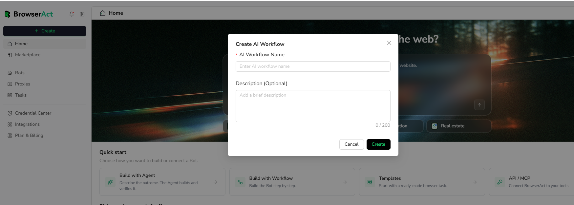Screen dimensions: 574x205
Task: Click the API / MCP key icon
Action: [x=500, y=182]
